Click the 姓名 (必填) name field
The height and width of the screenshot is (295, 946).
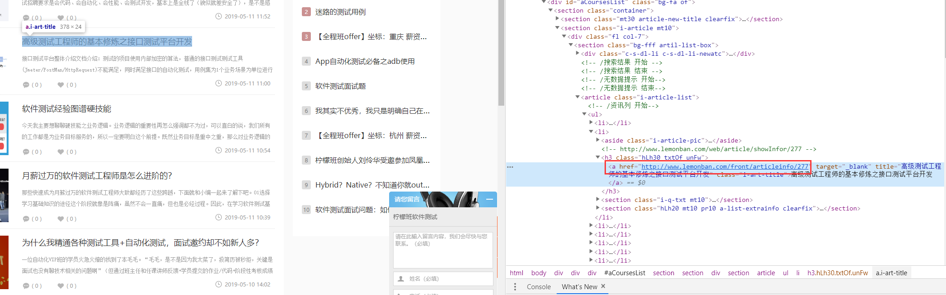tap(443, 279)
